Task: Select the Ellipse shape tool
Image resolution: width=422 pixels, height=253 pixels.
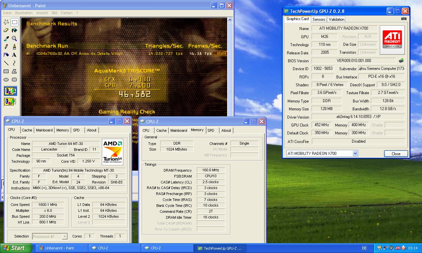Action: (x=6, y=79)
